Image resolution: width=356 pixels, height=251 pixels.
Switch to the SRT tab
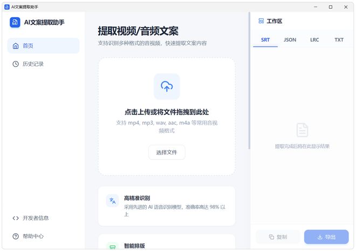(x=265, y=40)
